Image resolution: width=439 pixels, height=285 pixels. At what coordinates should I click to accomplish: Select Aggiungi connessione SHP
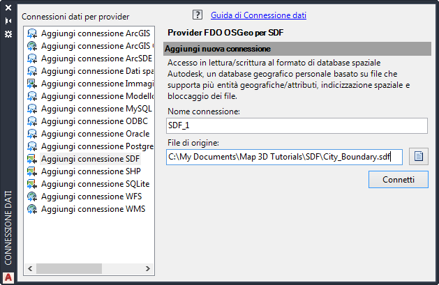coord(91,171)
